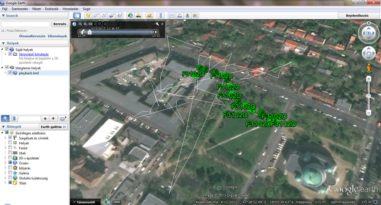Print the current view
The width and height of the screenshot is (381, 205).
click(x=180, y=16)
